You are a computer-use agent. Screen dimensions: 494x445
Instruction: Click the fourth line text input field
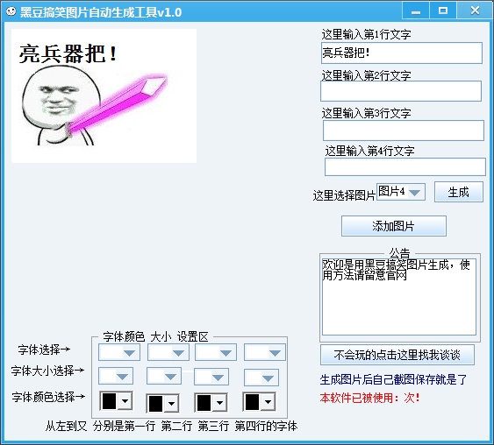click(405, 166)
